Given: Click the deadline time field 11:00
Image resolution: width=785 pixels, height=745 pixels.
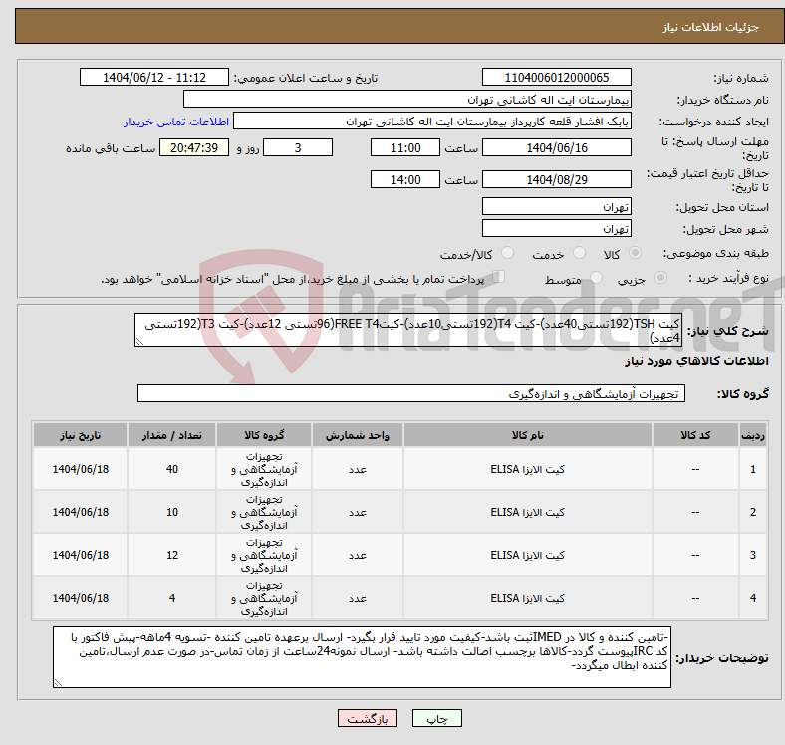Looking at the screenshot, I should (x=405, y=147).
